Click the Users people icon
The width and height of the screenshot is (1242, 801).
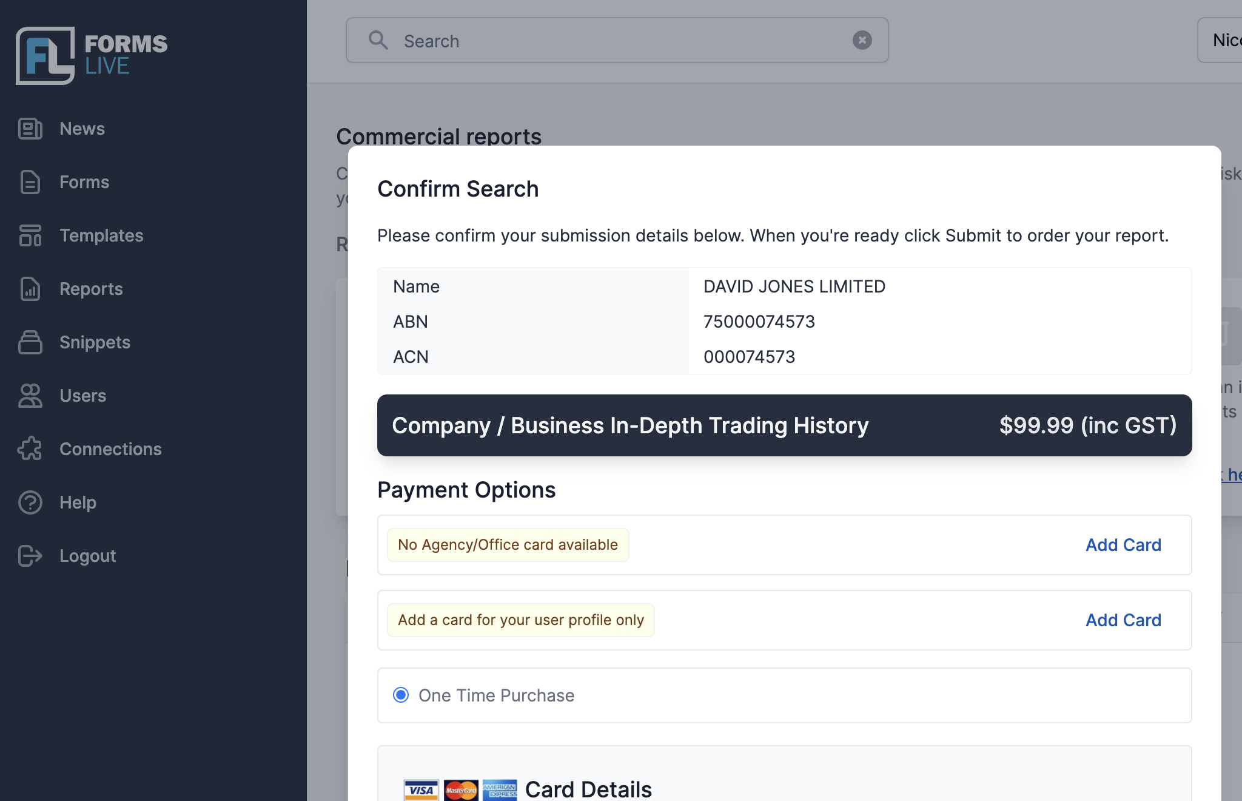coord(30,396)
